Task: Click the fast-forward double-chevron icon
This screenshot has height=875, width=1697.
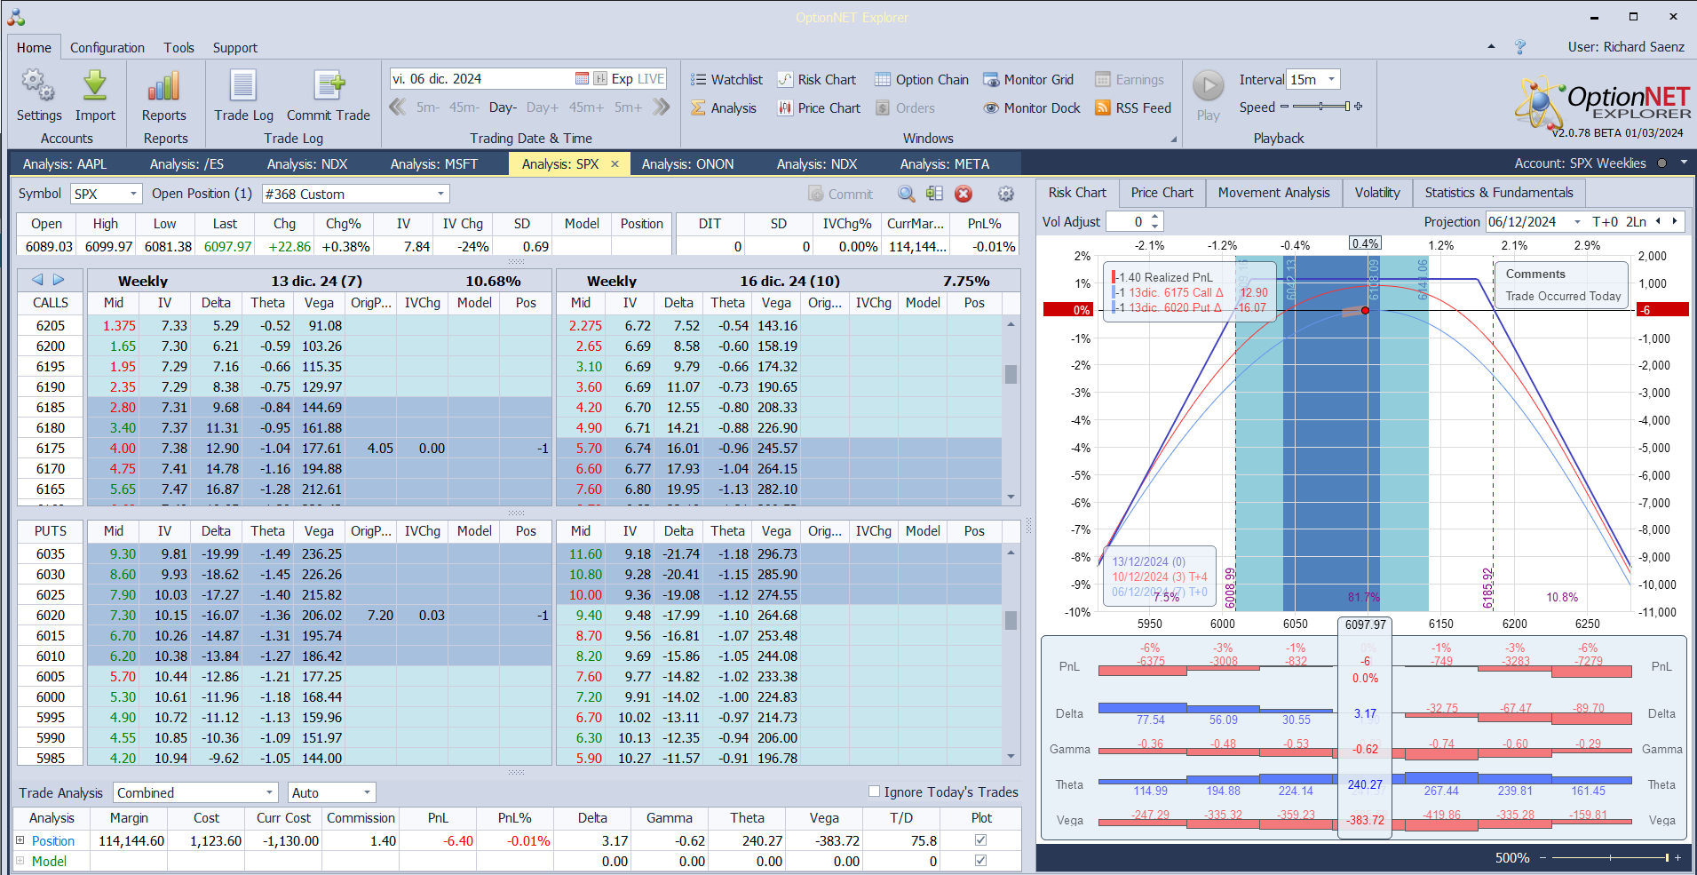Action: 661,107
